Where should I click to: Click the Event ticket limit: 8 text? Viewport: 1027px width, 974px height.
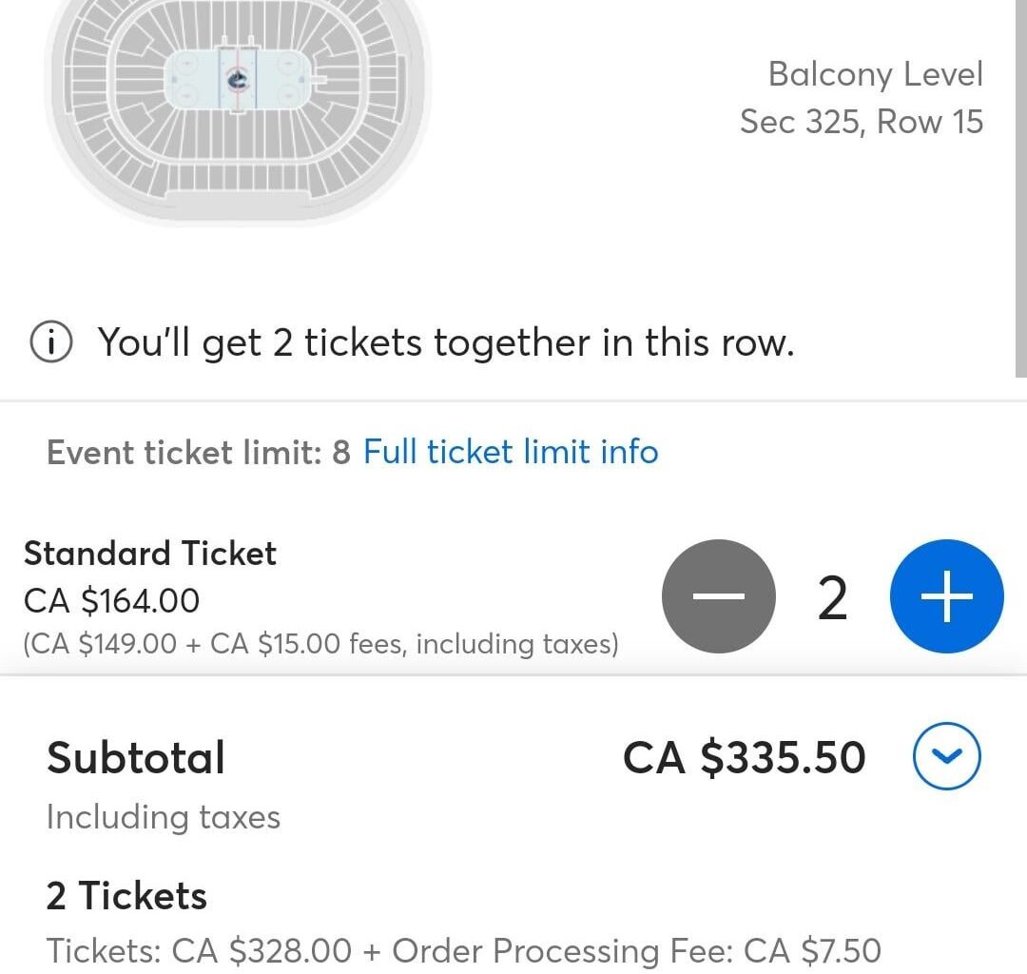pos(198,453)
